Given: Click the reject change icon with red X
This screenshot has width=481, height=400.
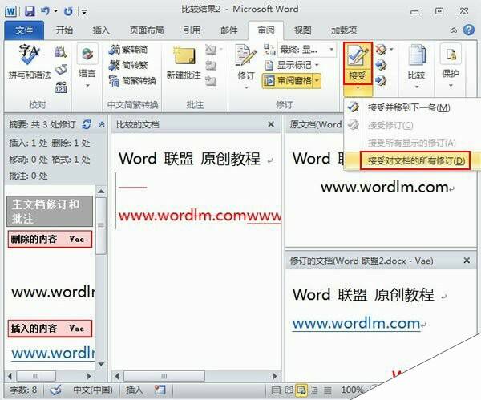Looking at the screenshot, I should click(x=380, y=49).
